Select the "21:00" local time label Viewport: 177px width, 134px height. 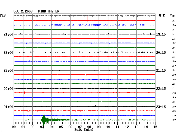(8, 34)
